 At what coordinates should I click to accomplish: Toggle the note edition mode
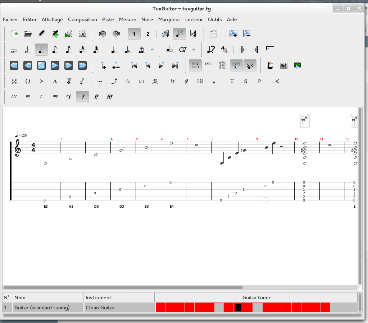click(x=180, y=34)
